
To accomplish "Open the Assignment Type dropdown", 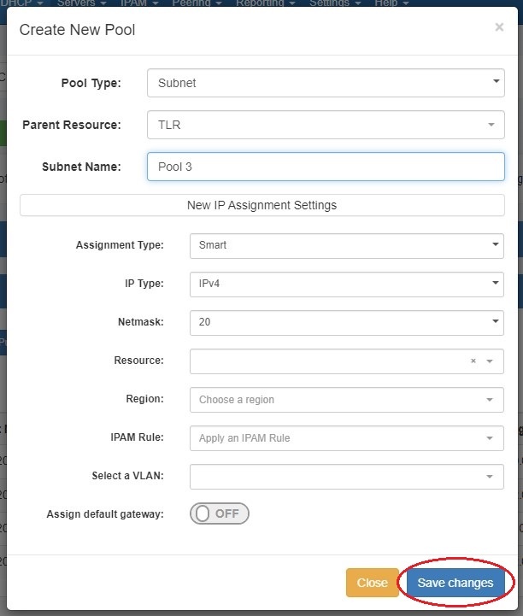I will pos(346,245).
